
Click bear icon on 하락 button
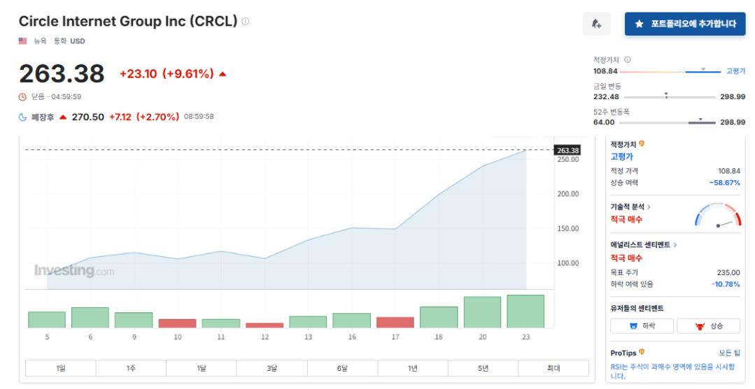[633, 326]
